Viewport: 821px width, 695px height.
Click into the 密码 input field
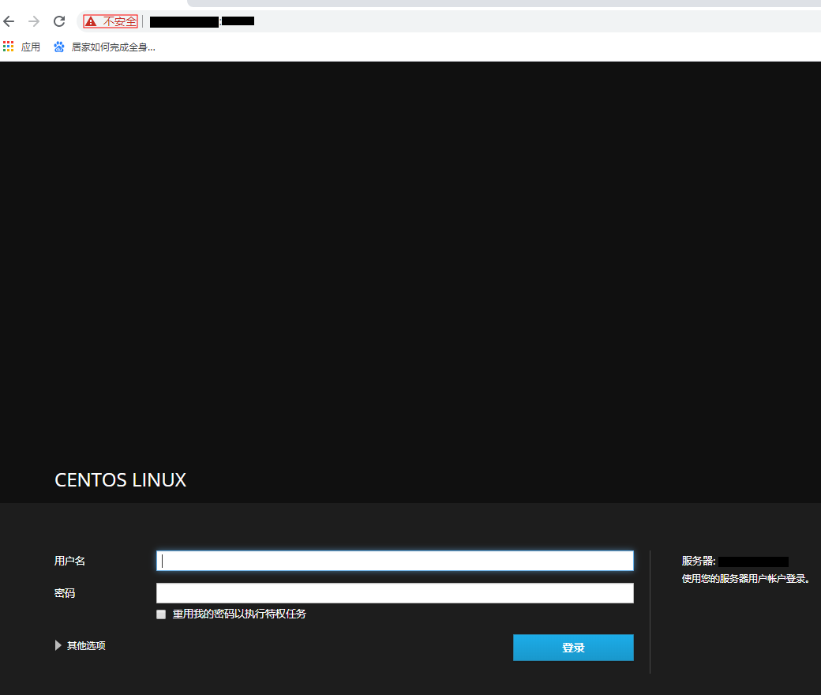pos(395,593)
